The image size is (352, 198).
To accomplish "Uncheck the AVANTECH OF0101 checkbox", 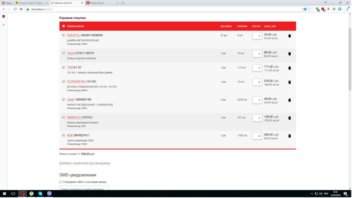I will (63, 117).
